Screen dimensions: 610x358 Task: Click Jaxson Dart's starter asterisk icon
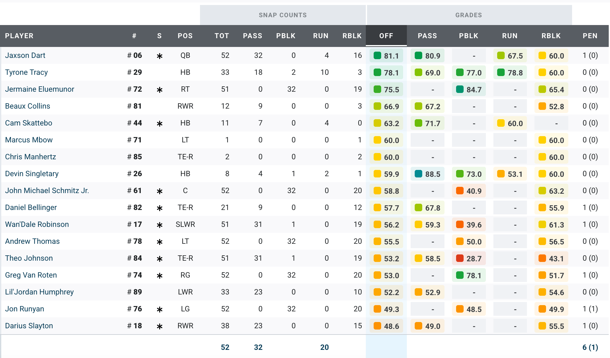[160, 56]
